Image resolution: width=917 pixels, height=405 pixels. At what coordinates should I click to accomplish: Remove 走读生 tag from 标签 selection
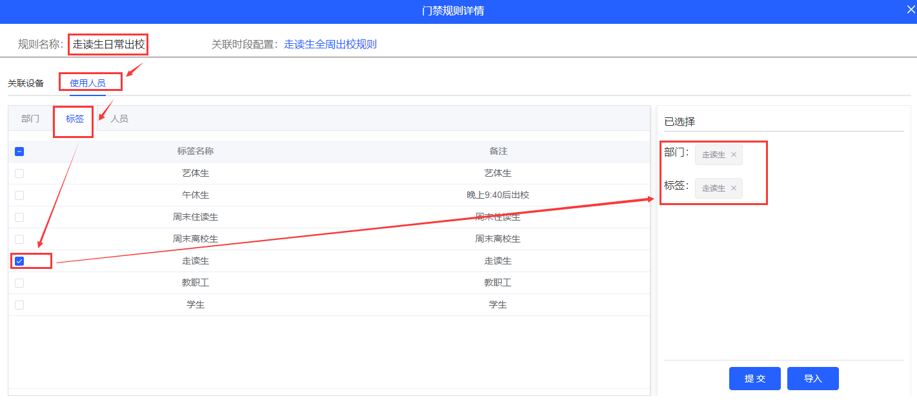tap(733, 188)
